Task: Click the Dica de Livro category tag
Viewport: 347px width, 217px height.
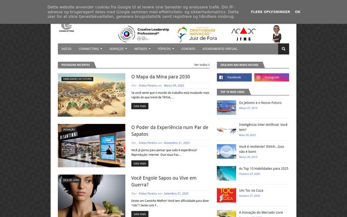Action: tap(71, 180)
